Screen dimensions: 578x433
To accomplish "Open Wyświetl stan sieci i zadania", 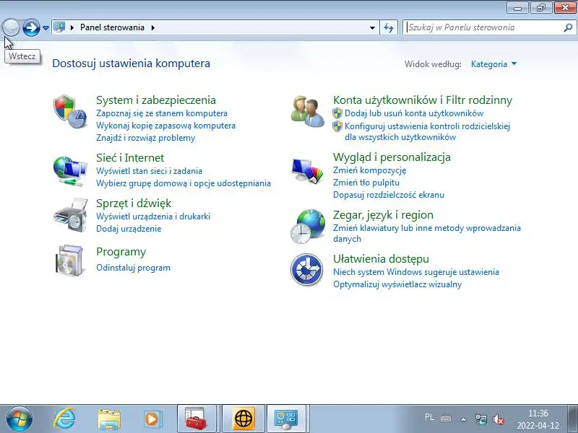I will (x=149, y=171).
